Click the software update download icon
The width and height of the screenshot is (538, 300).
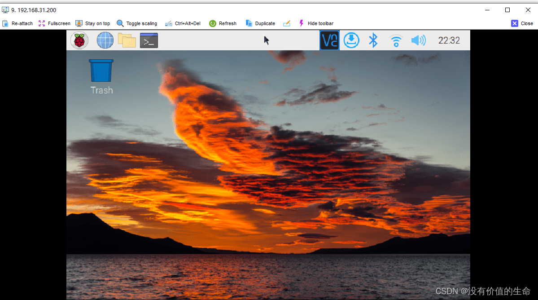[351, 40]
